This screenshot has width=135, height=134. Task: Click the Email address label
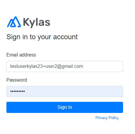pyautogui.click(x=21, y=55)
